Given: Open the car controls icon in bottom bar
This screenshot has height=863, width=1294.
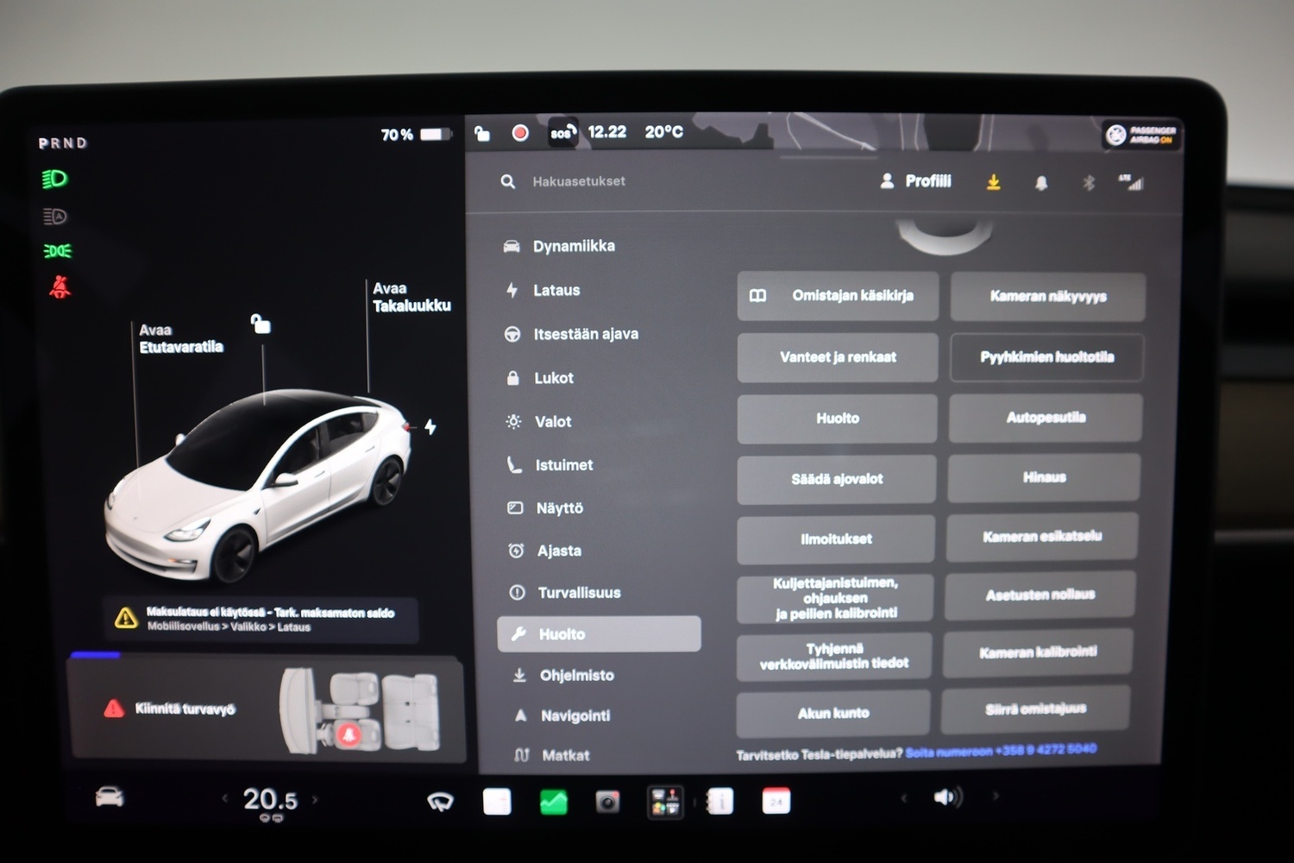Looking at the screenshot, I should click(109, 797).
